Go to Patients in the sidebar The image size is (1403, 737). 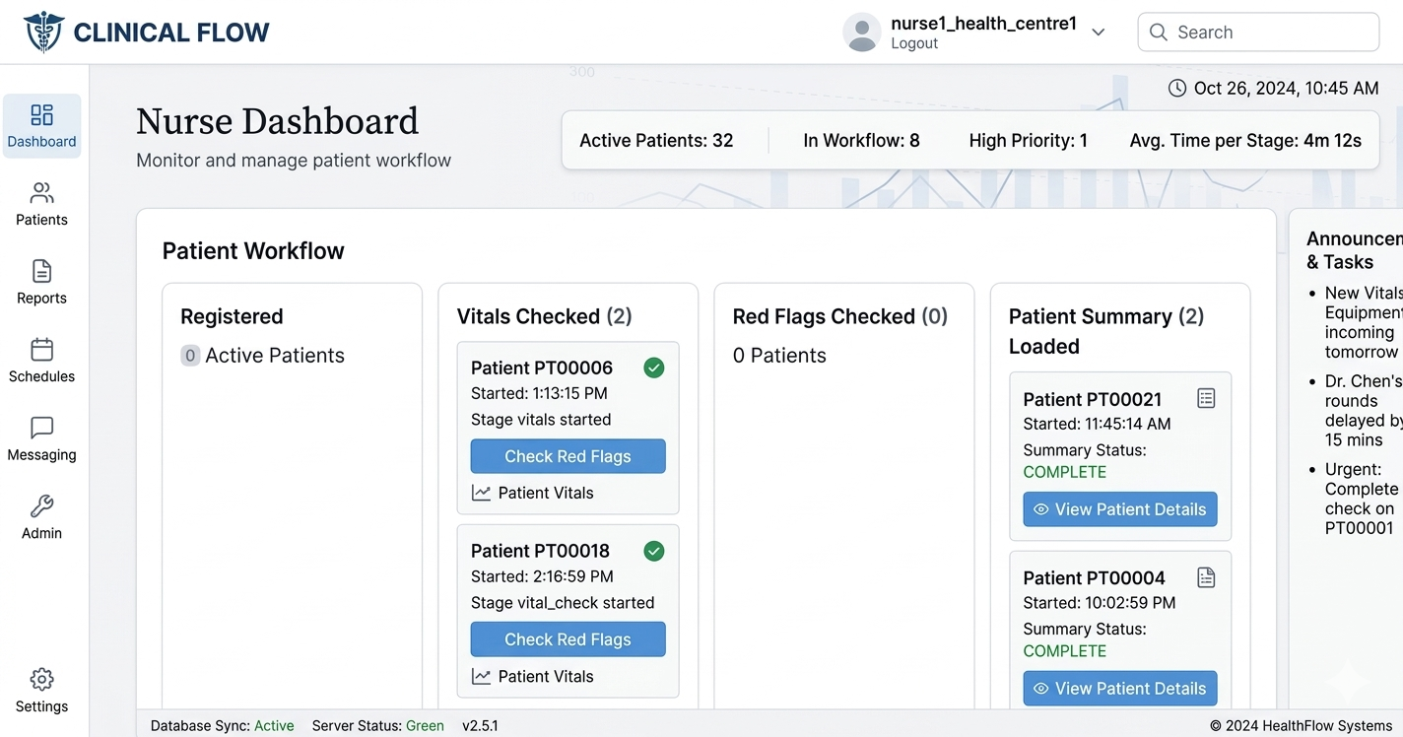click(x=41, y=193)
